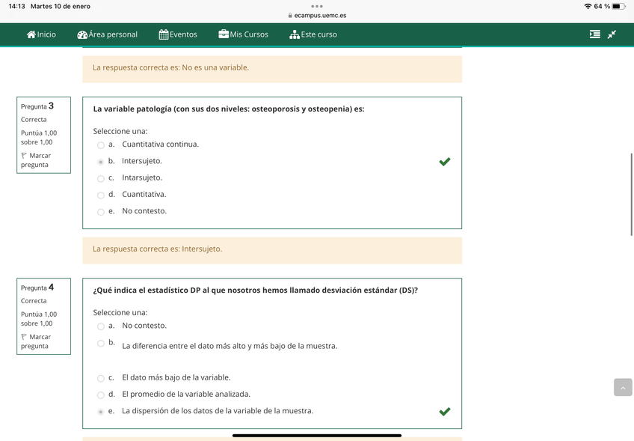
Task: Select El promedio de la variable analizada
Action: (100, 394)
